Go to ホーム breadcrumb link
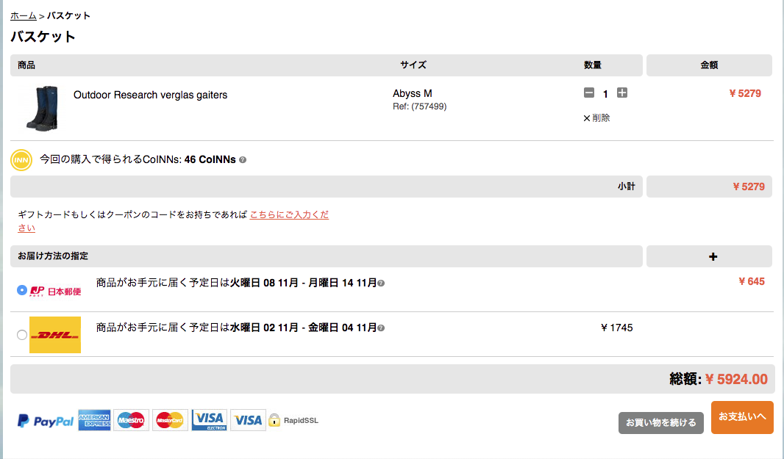Image resolution: width=784 pixels, height=459 pixels. pyautogui.click(x=24, y=15)
